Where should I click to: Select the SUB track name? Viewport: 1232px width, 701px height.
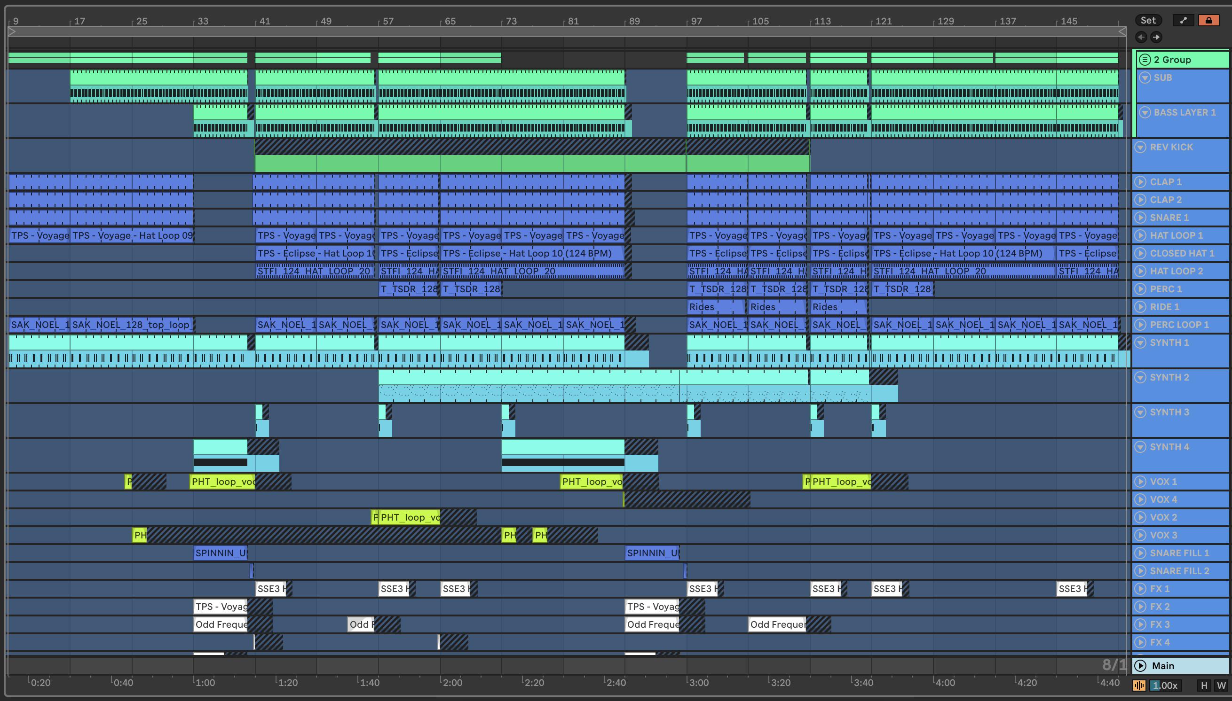[x=1162, y=78]
